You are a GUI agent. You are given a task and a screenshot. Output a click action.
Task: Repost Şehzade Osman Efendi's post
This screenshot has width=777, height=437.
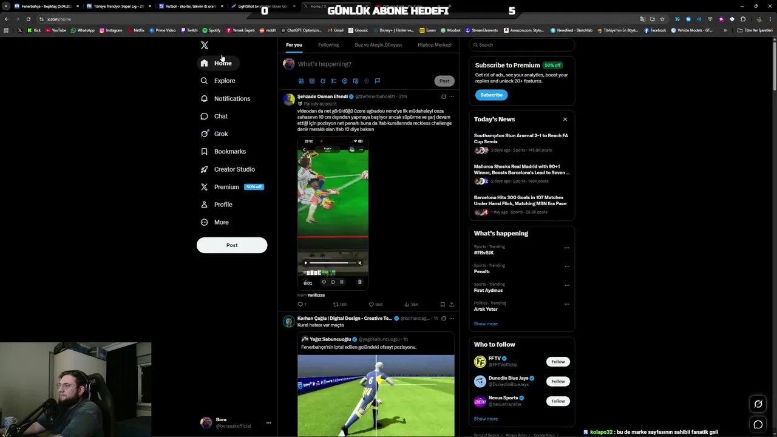(x=339, y=304)
